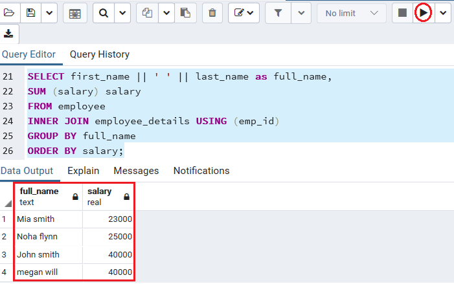Expand execute options dropdown arrow
Image resolution: width=454 pixels, height=284 pixels.
[x=443, y=13]
